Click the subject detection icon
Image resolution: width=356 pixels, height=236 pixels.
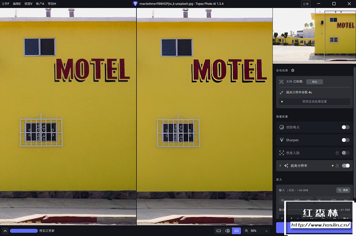click(281, 82)
